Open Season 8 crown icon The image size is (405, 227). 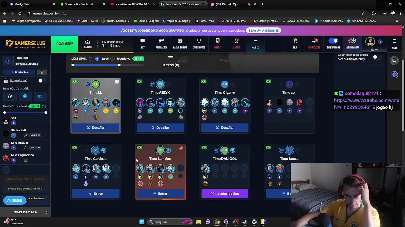coord(88,42)
